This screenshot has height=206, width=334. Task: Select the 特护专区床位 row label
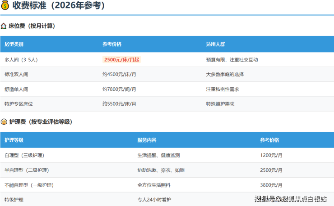(x=19, y=104)
